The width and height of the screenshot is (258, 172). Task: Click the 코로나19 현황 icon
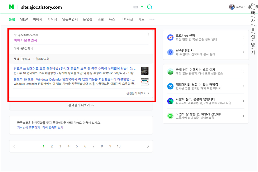click(x=170, y=38)
